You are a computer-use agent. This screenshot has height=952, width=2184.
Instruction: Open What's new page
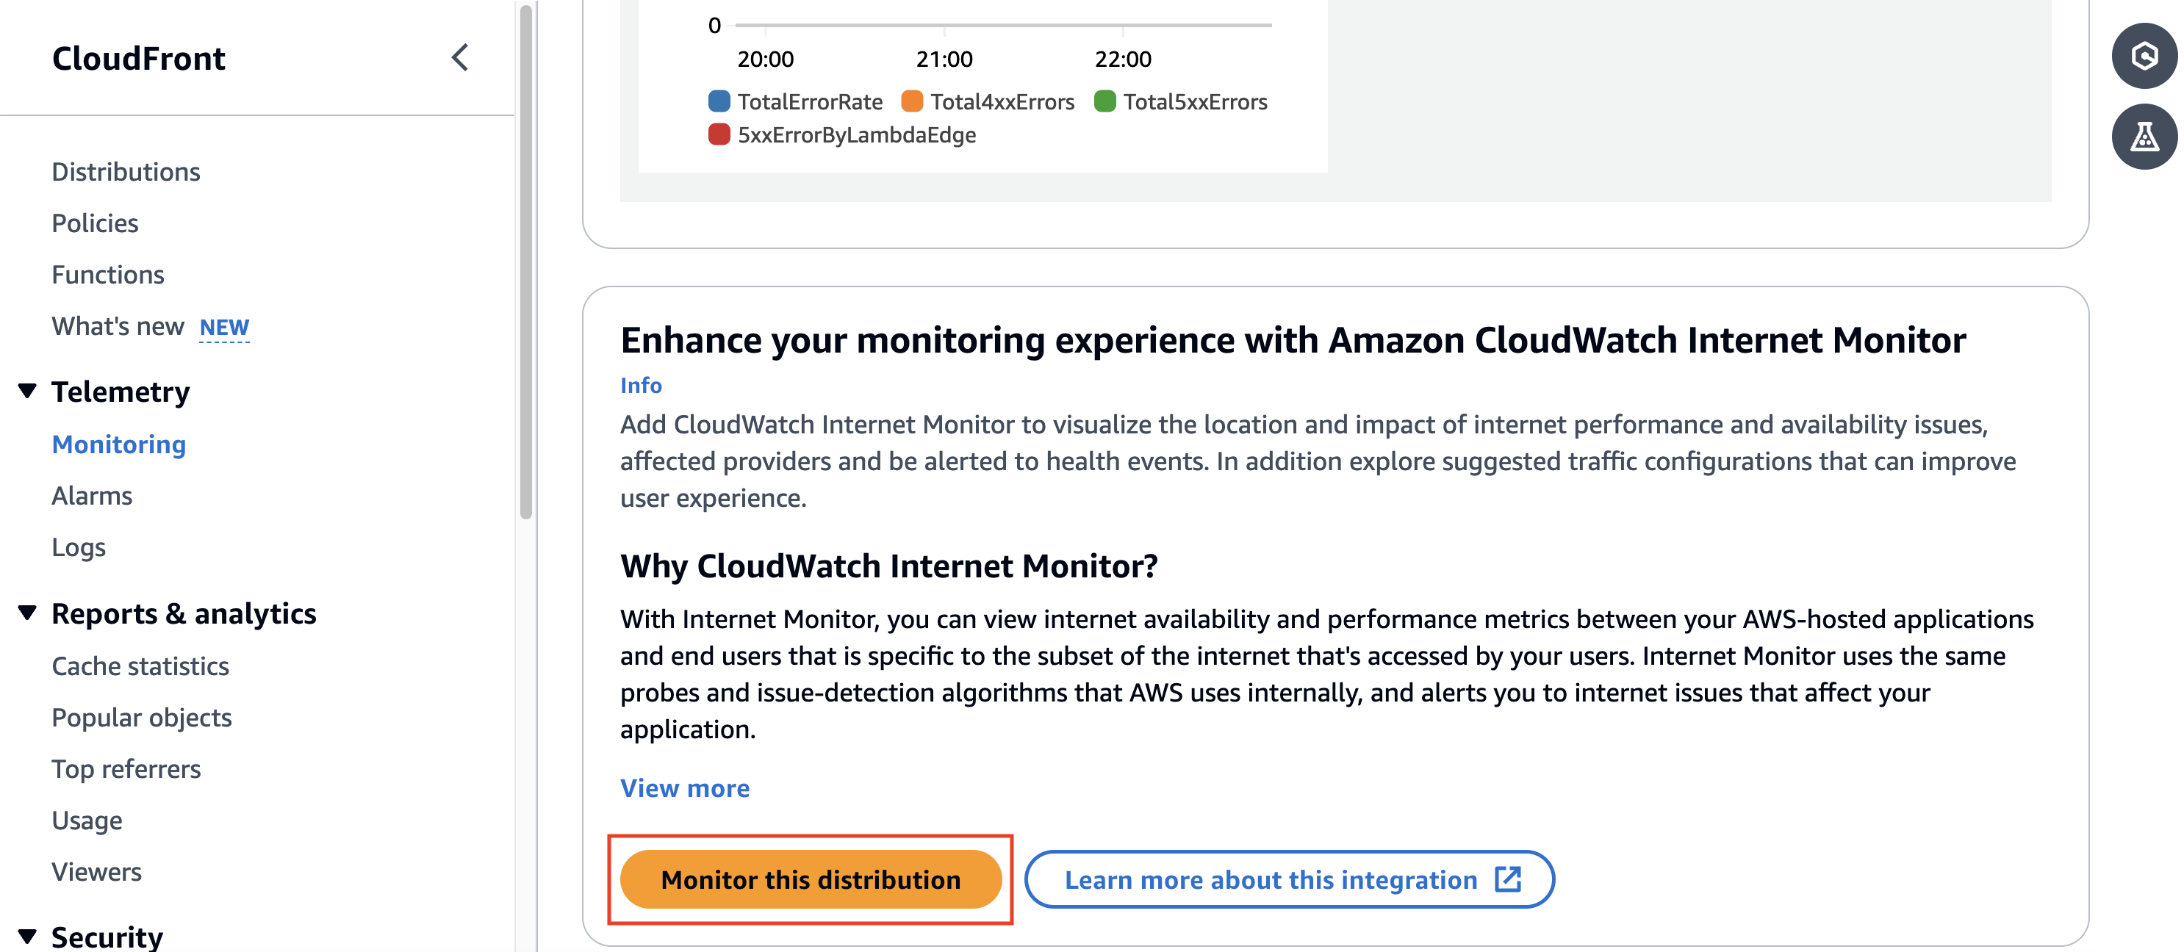click(x=118, y=325)
